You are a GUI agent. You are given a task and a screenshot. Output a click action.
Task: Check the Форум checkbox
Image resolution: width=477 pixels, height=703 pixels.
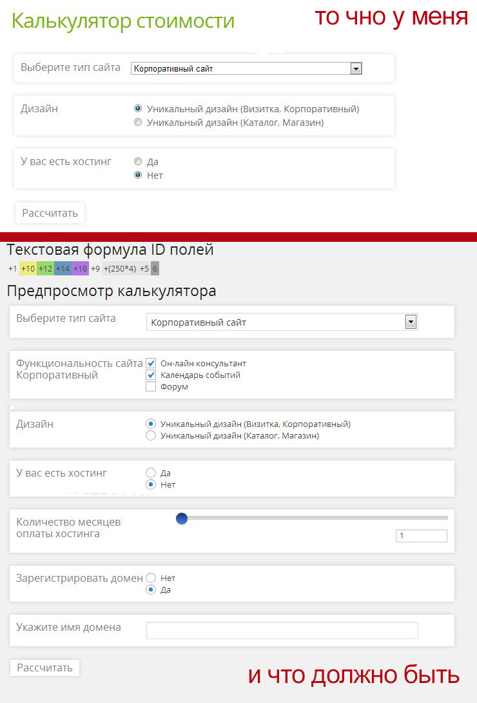pyautogui.click(x=151, y=386)
